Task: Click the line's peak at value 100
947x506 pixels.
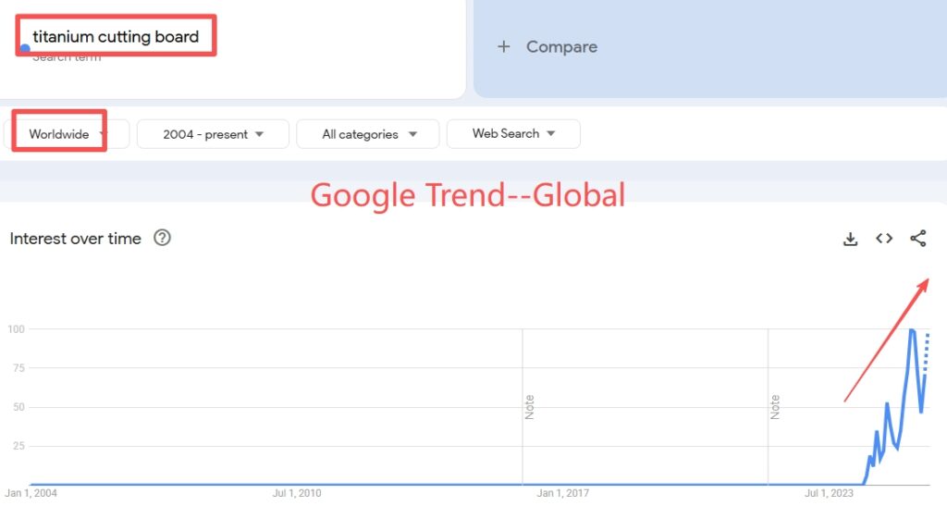Action: click(913, 330)
